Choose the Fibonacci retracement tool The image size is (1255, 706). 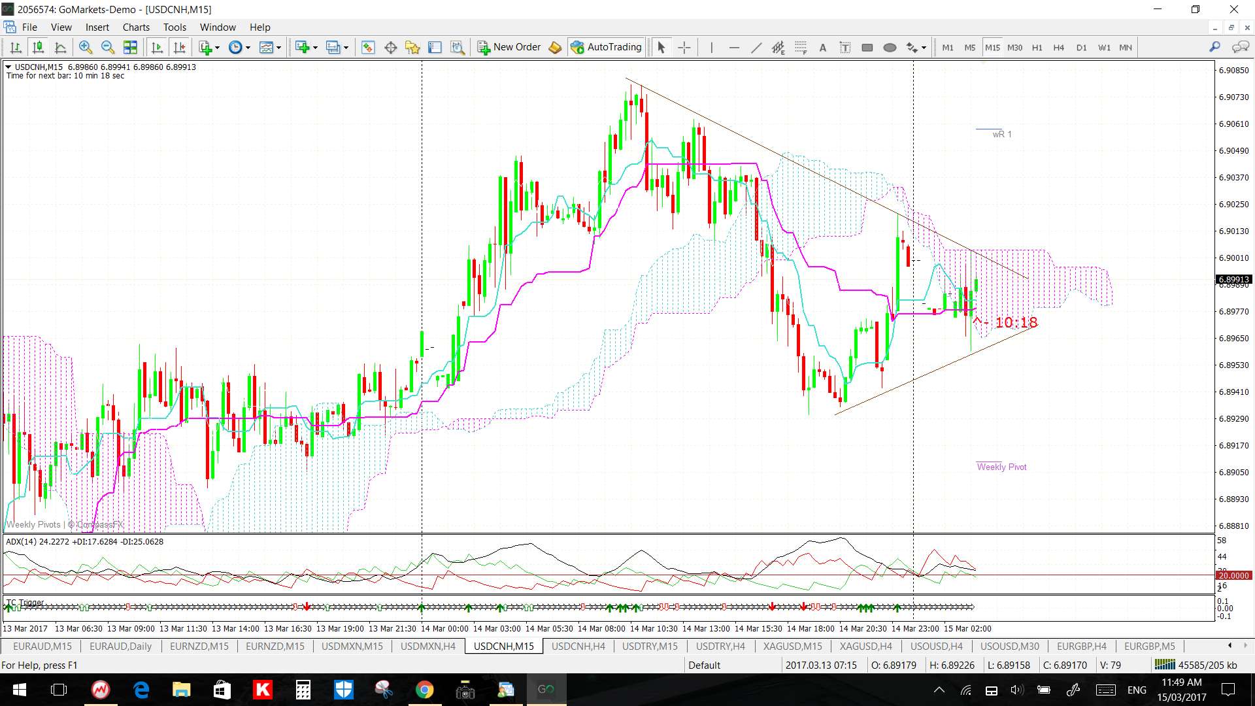801,47
